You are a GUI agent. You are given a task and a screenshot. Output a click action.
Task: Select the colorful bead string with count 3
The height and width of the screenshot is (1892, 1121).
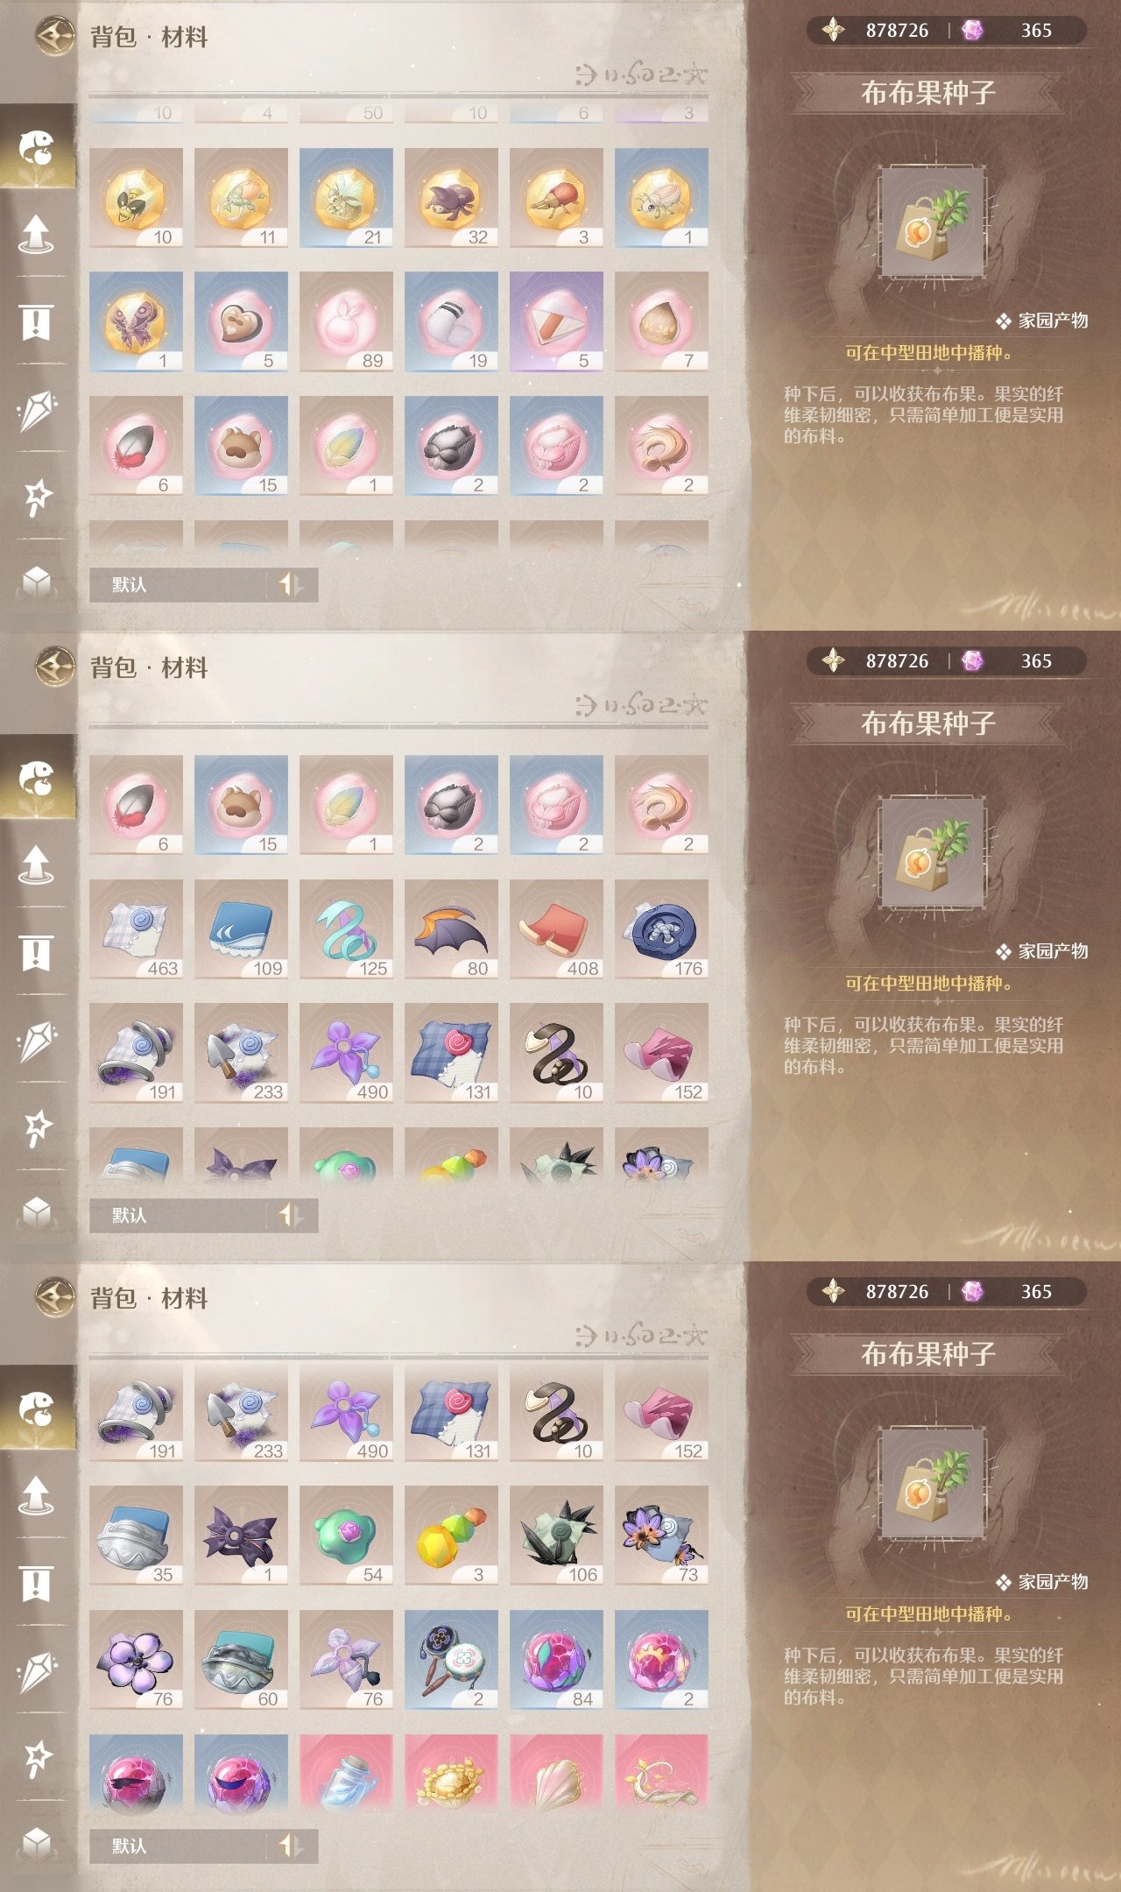click(451, 1535)
